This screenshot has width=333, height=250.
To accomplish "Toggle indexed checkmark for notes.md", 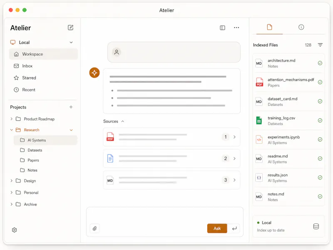I will [x=320, y=197].
